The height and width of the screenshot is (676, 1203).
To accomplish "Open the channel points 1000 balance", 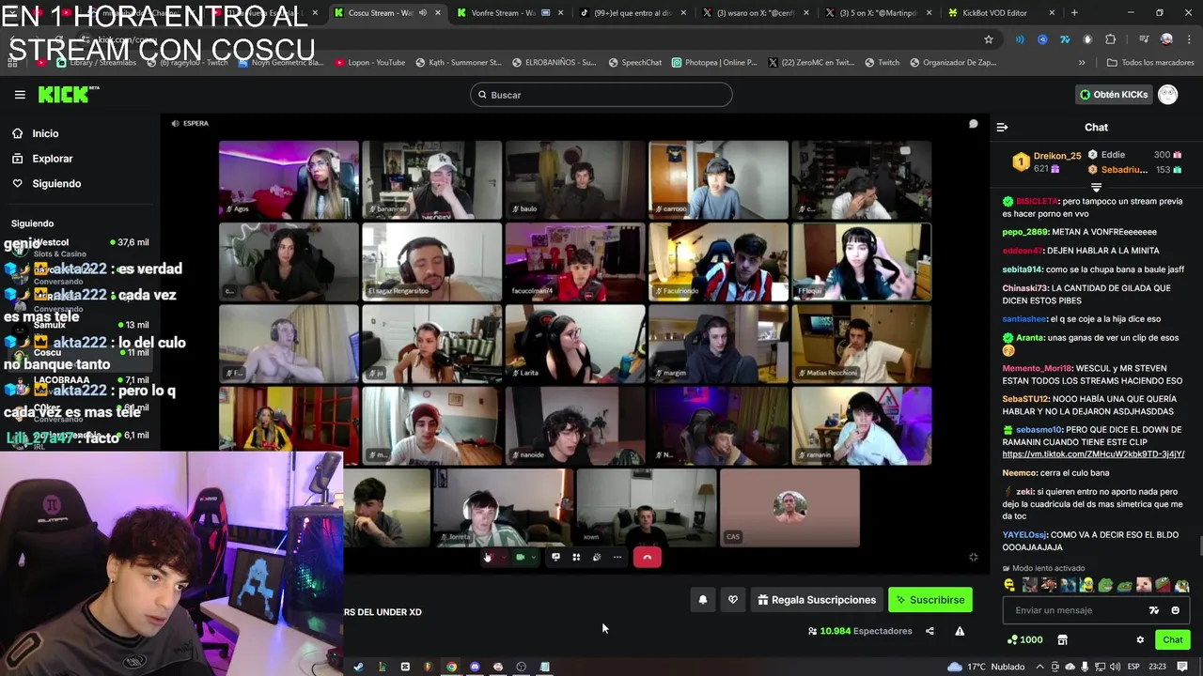I will tap(1024, 640).
